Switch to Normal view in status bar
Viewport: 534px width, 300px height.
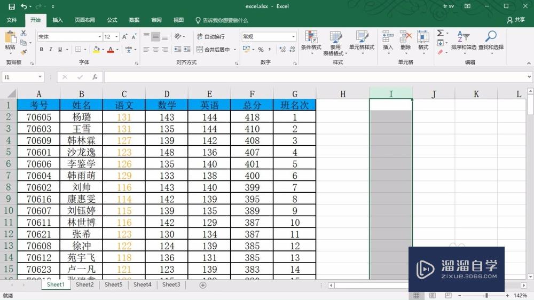click(x=416, y=296)
